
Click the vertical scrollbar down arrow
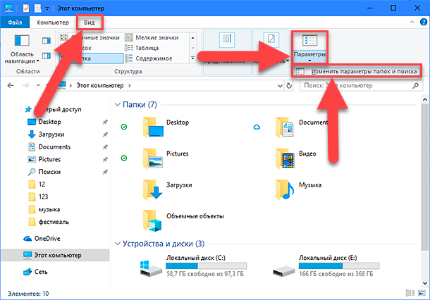pos(425,283)
